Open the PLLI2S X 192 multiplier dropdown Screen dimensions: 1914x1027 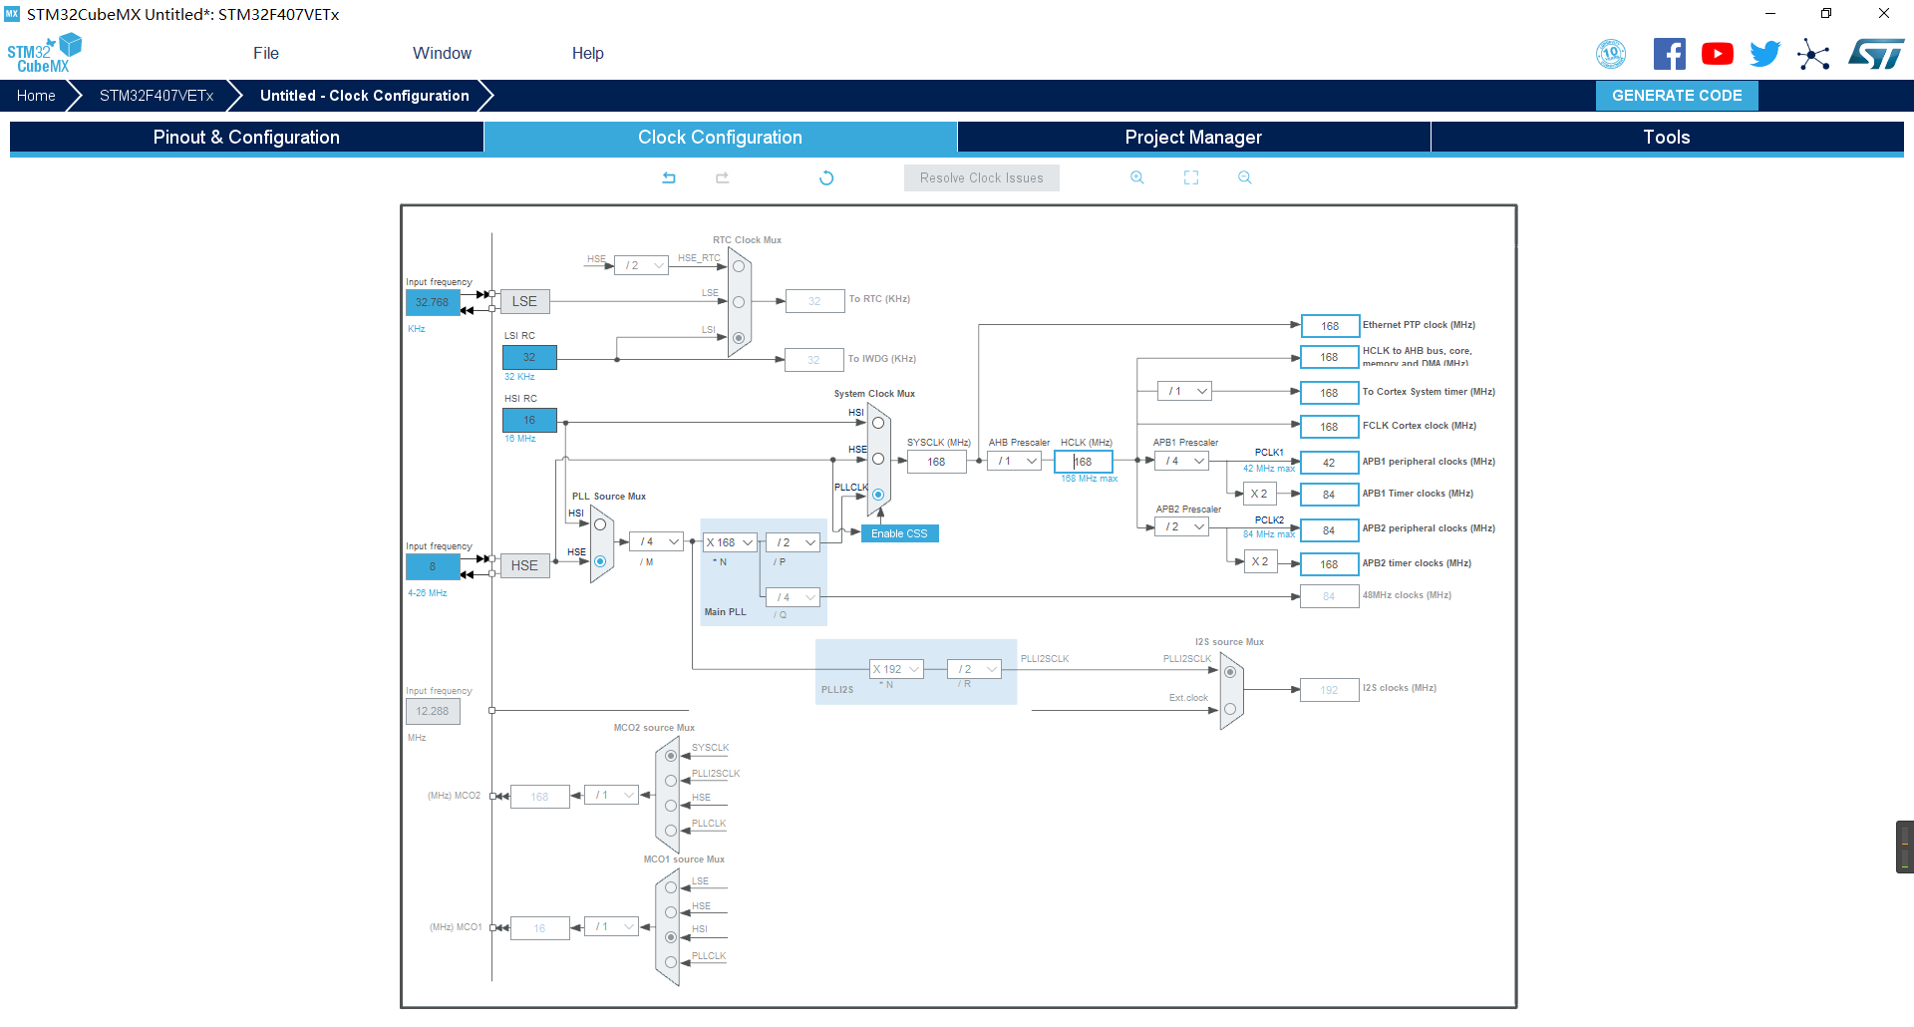tap(896, 669)
